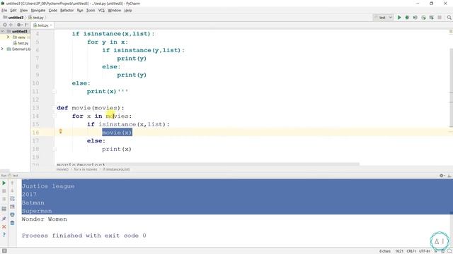
Task: Toggle soft-wrap in Run console
Action: 12,199
